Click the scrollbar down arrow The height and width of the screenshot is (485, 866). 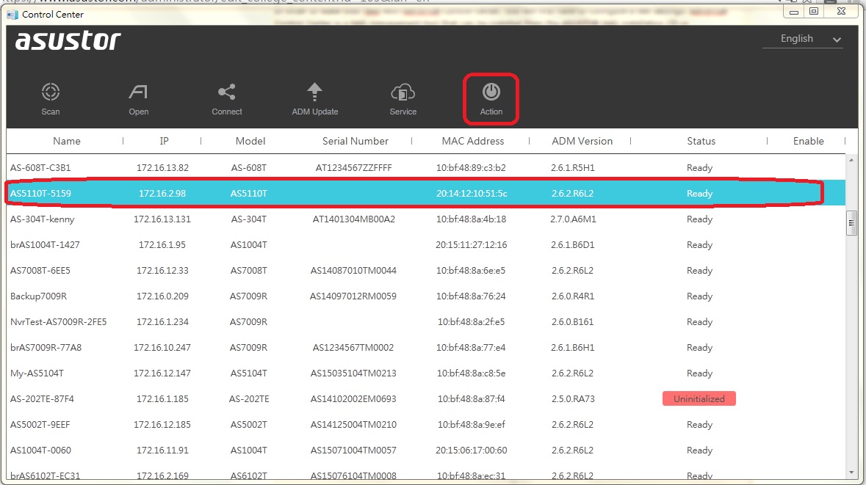click(851, 473)
